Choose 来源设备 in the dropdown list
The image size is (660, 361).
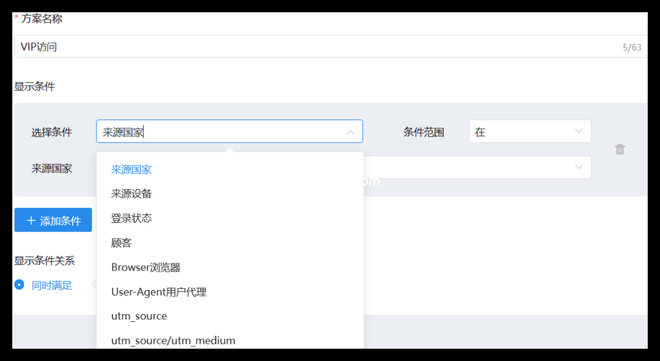pyautogui.click(x=230, y=194)
